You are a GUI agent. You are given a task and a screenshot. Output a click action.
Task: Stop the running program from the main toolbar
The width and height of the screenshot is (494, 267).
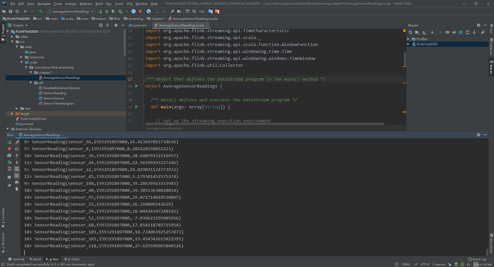pyautogui.click(x=140, y=11)
